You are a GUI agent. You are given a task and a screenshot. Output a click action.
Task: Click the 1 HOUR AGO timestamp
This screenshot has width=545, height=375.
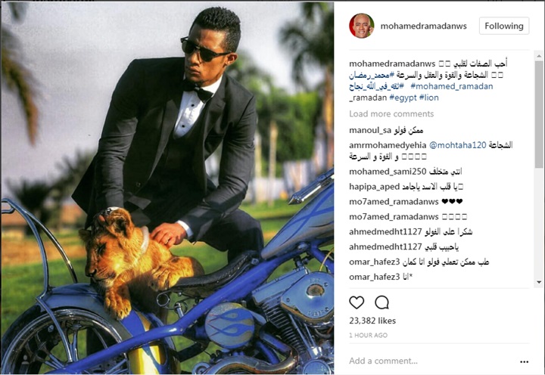(x=368, y=336)
